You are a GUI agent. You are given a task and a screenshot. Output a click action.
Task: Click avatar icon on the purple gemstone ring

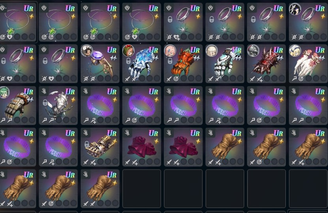[x=87, y=51]
